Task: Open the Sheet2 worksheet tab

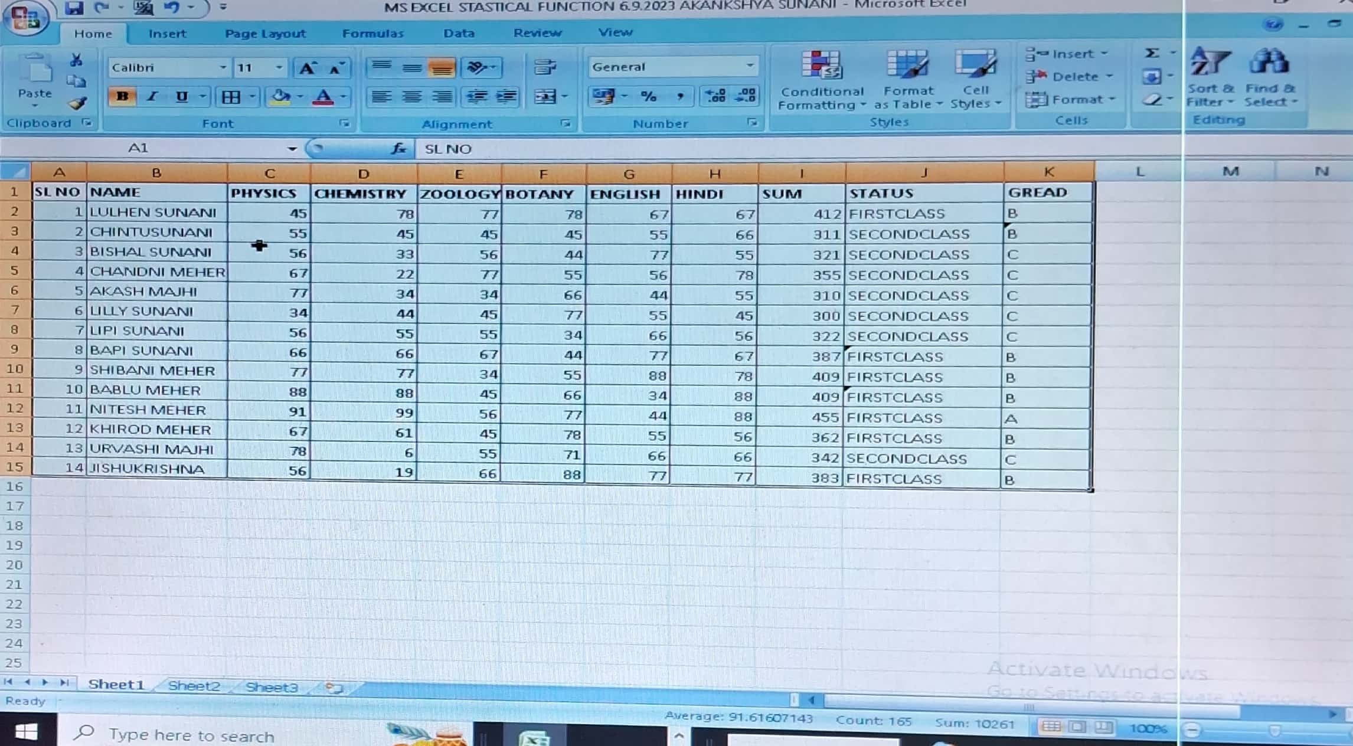Action: [194, 686]
